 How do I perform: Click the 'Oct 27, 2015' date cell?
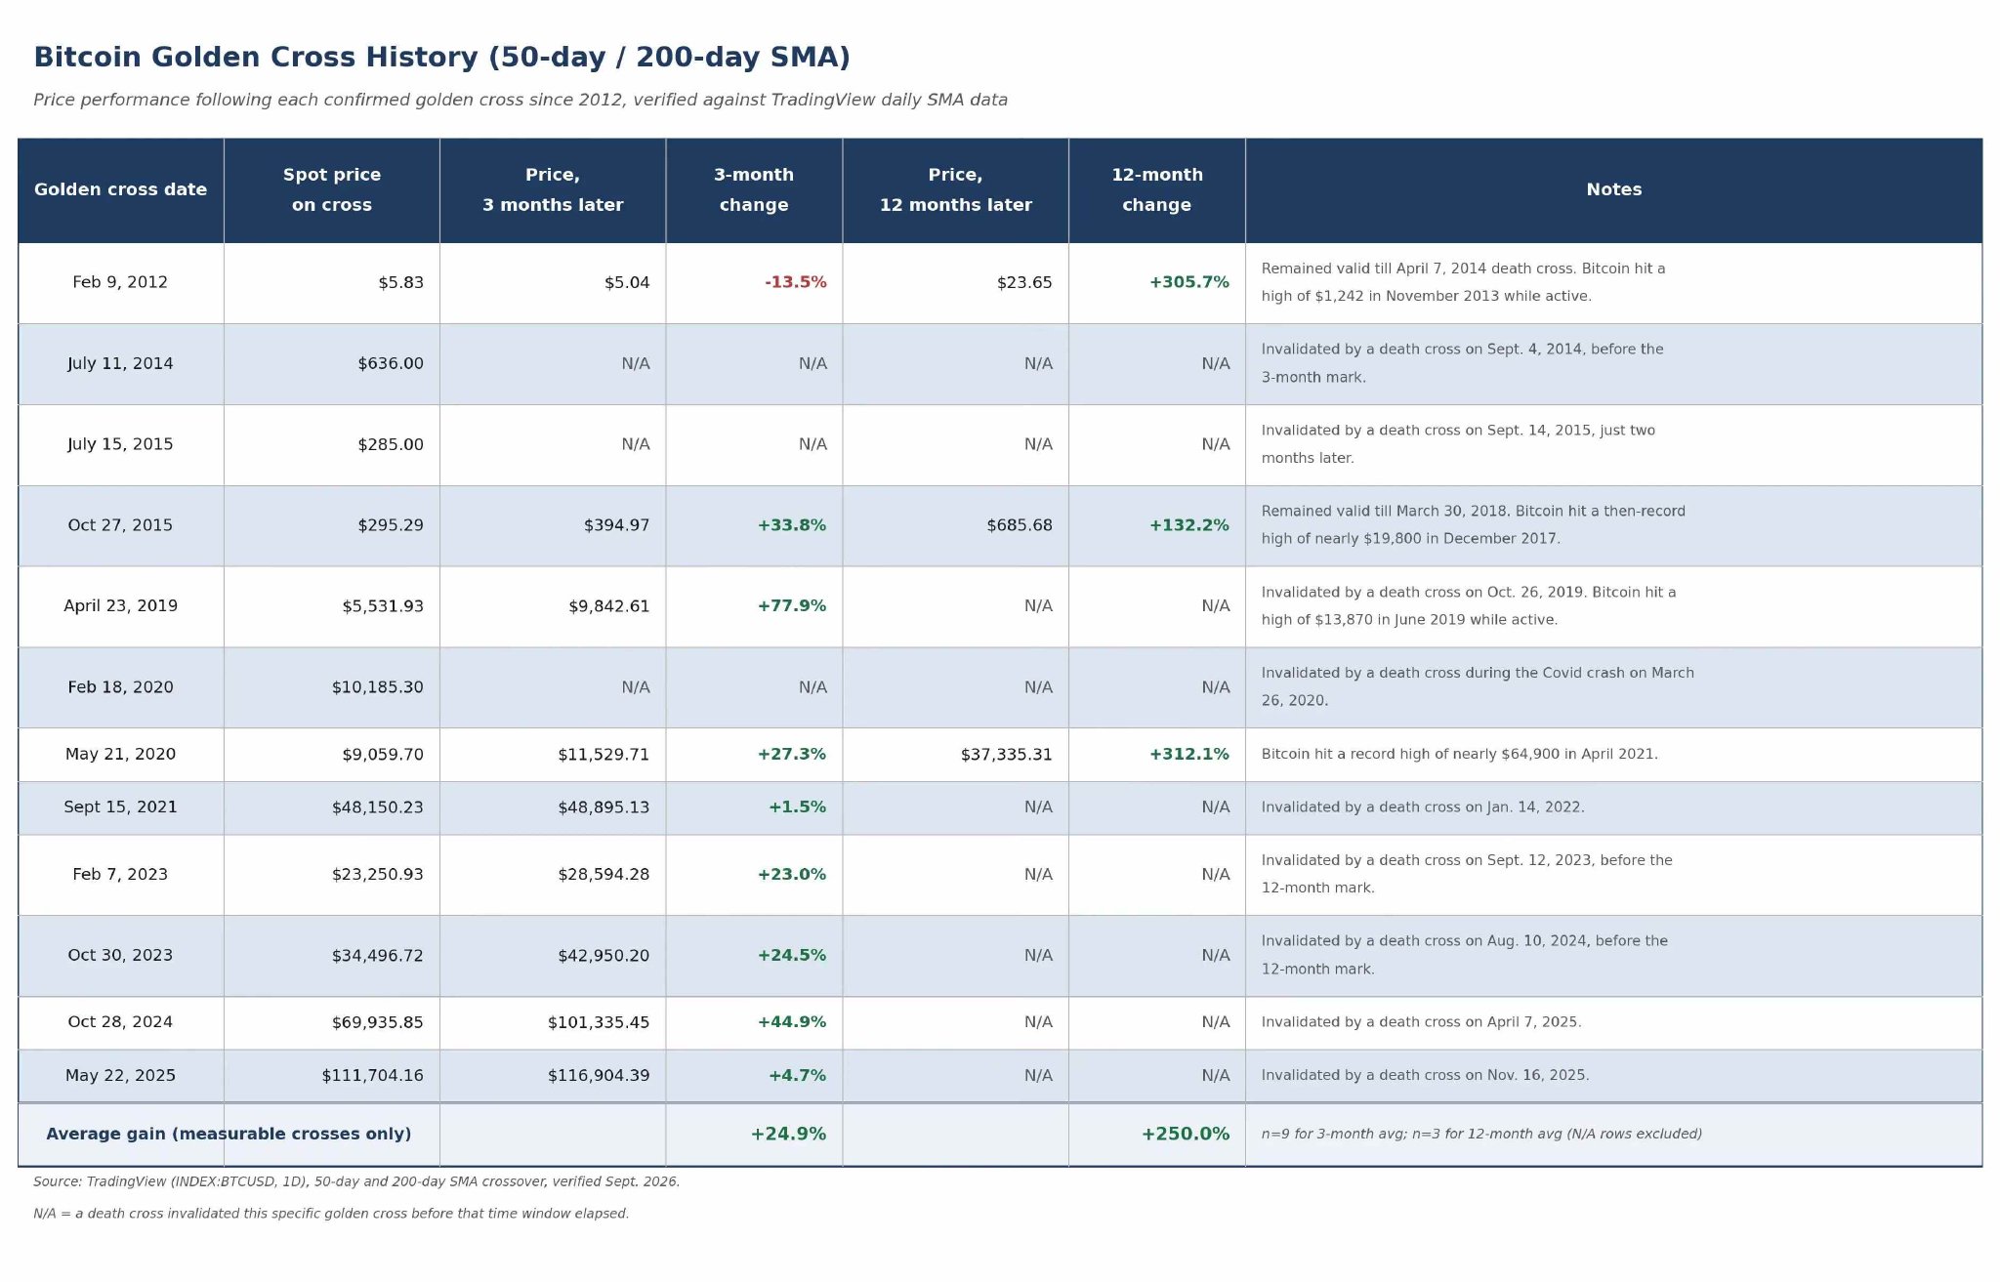point(120,525)
